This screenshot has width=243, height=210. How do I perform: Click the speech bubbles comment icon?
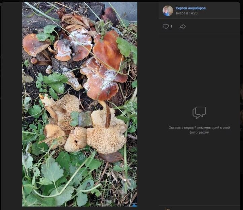[199, 113]
